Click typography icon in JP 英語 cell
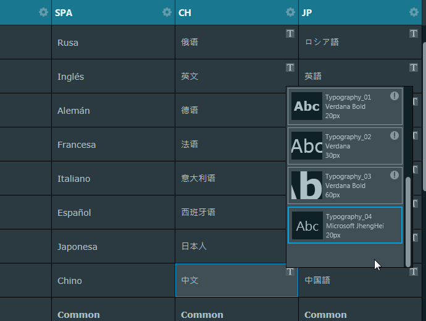 414,67
